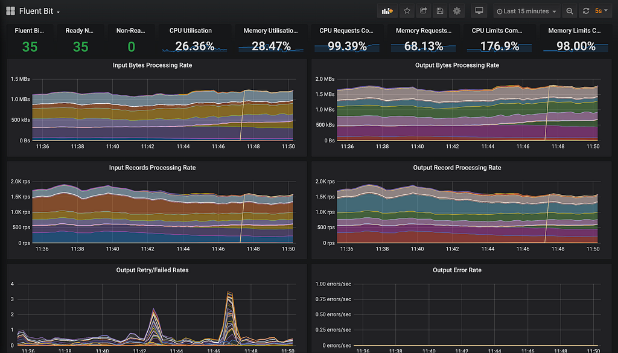Click the CPU Limits 176.9% stat panel
Viewport: 618px width, 353px height.
[499, 39]
